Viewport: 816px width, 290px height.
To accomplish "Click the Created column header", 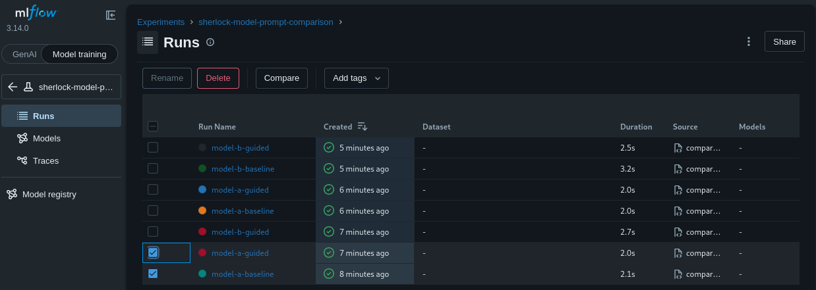I will coord(337,127).
